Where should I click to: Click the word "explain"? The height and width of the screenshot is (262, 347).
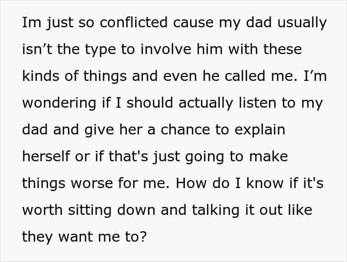[260, 130]
